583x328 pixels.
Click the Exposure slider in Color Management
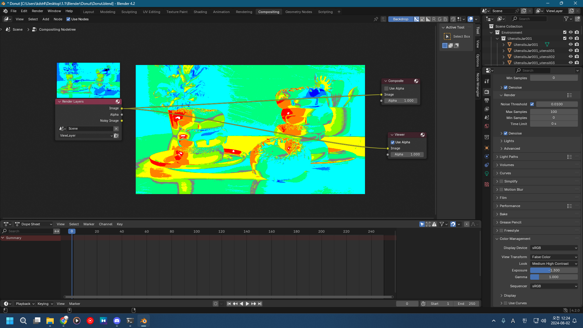point(554,270)
